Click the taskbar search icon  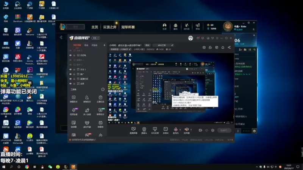(11, 167)
